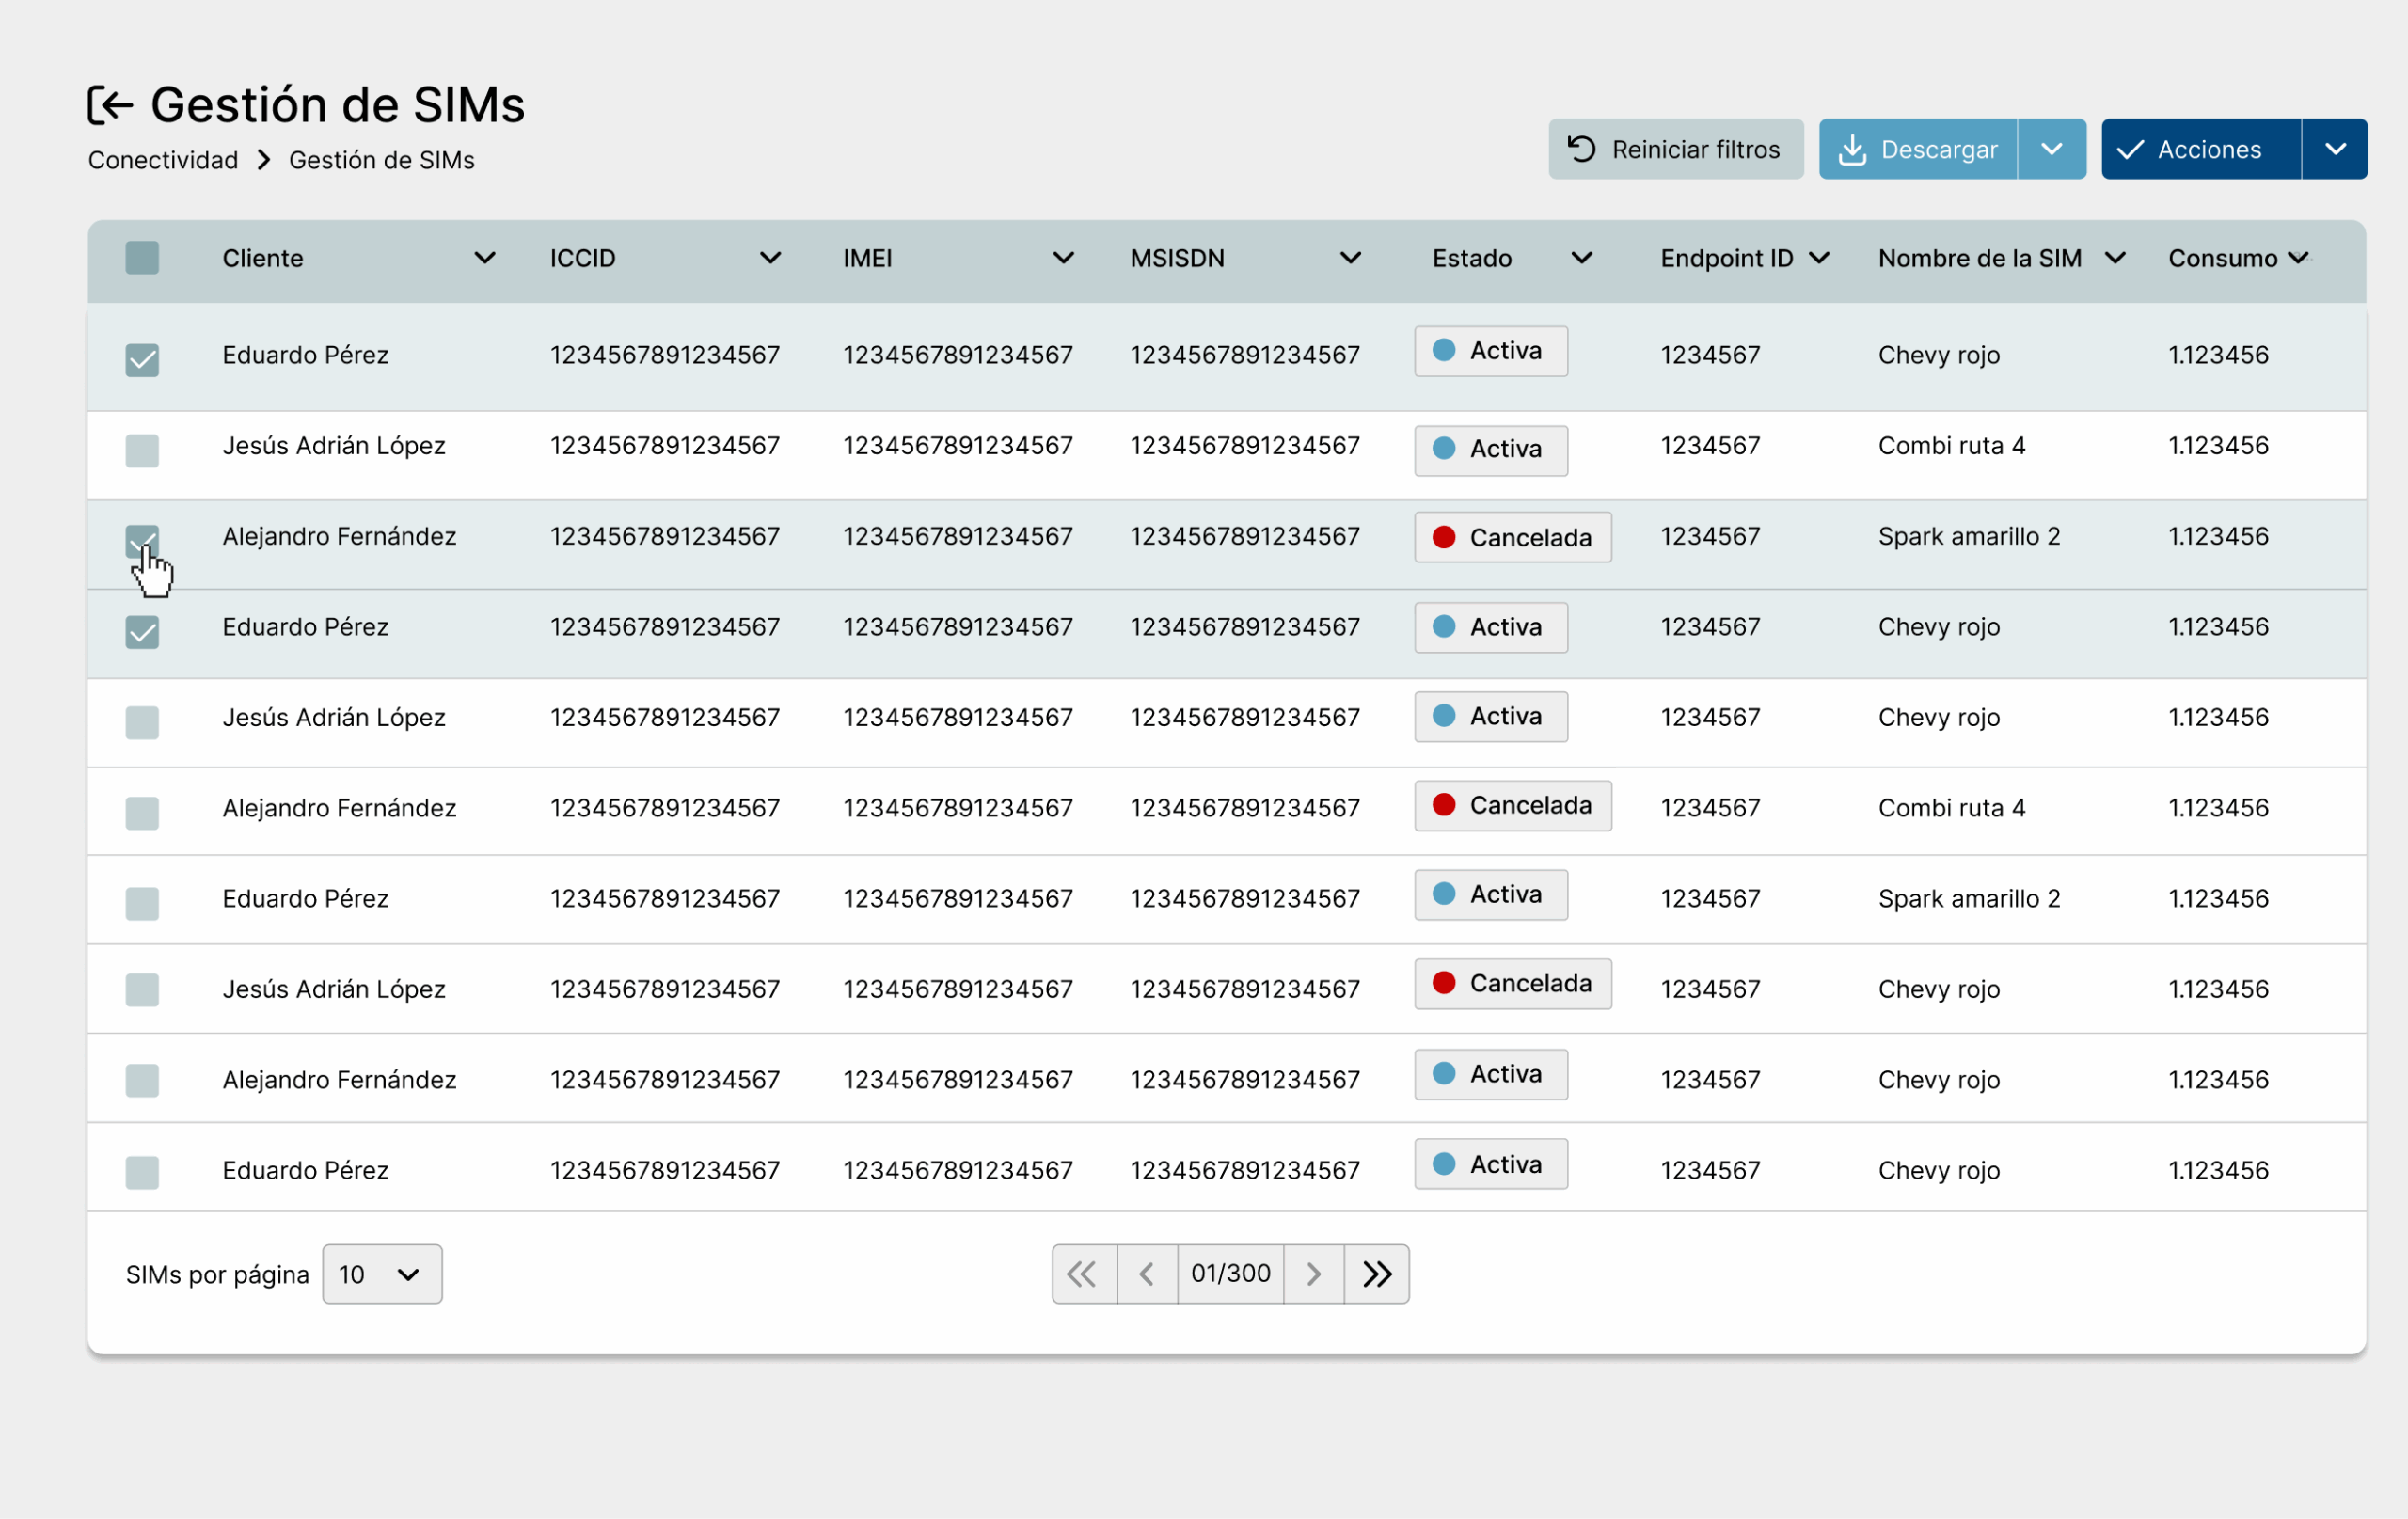Viewport: 2408px width, 1519px height.
Task: Open SIMs por página selector
Action: (x=381, y=1274)
